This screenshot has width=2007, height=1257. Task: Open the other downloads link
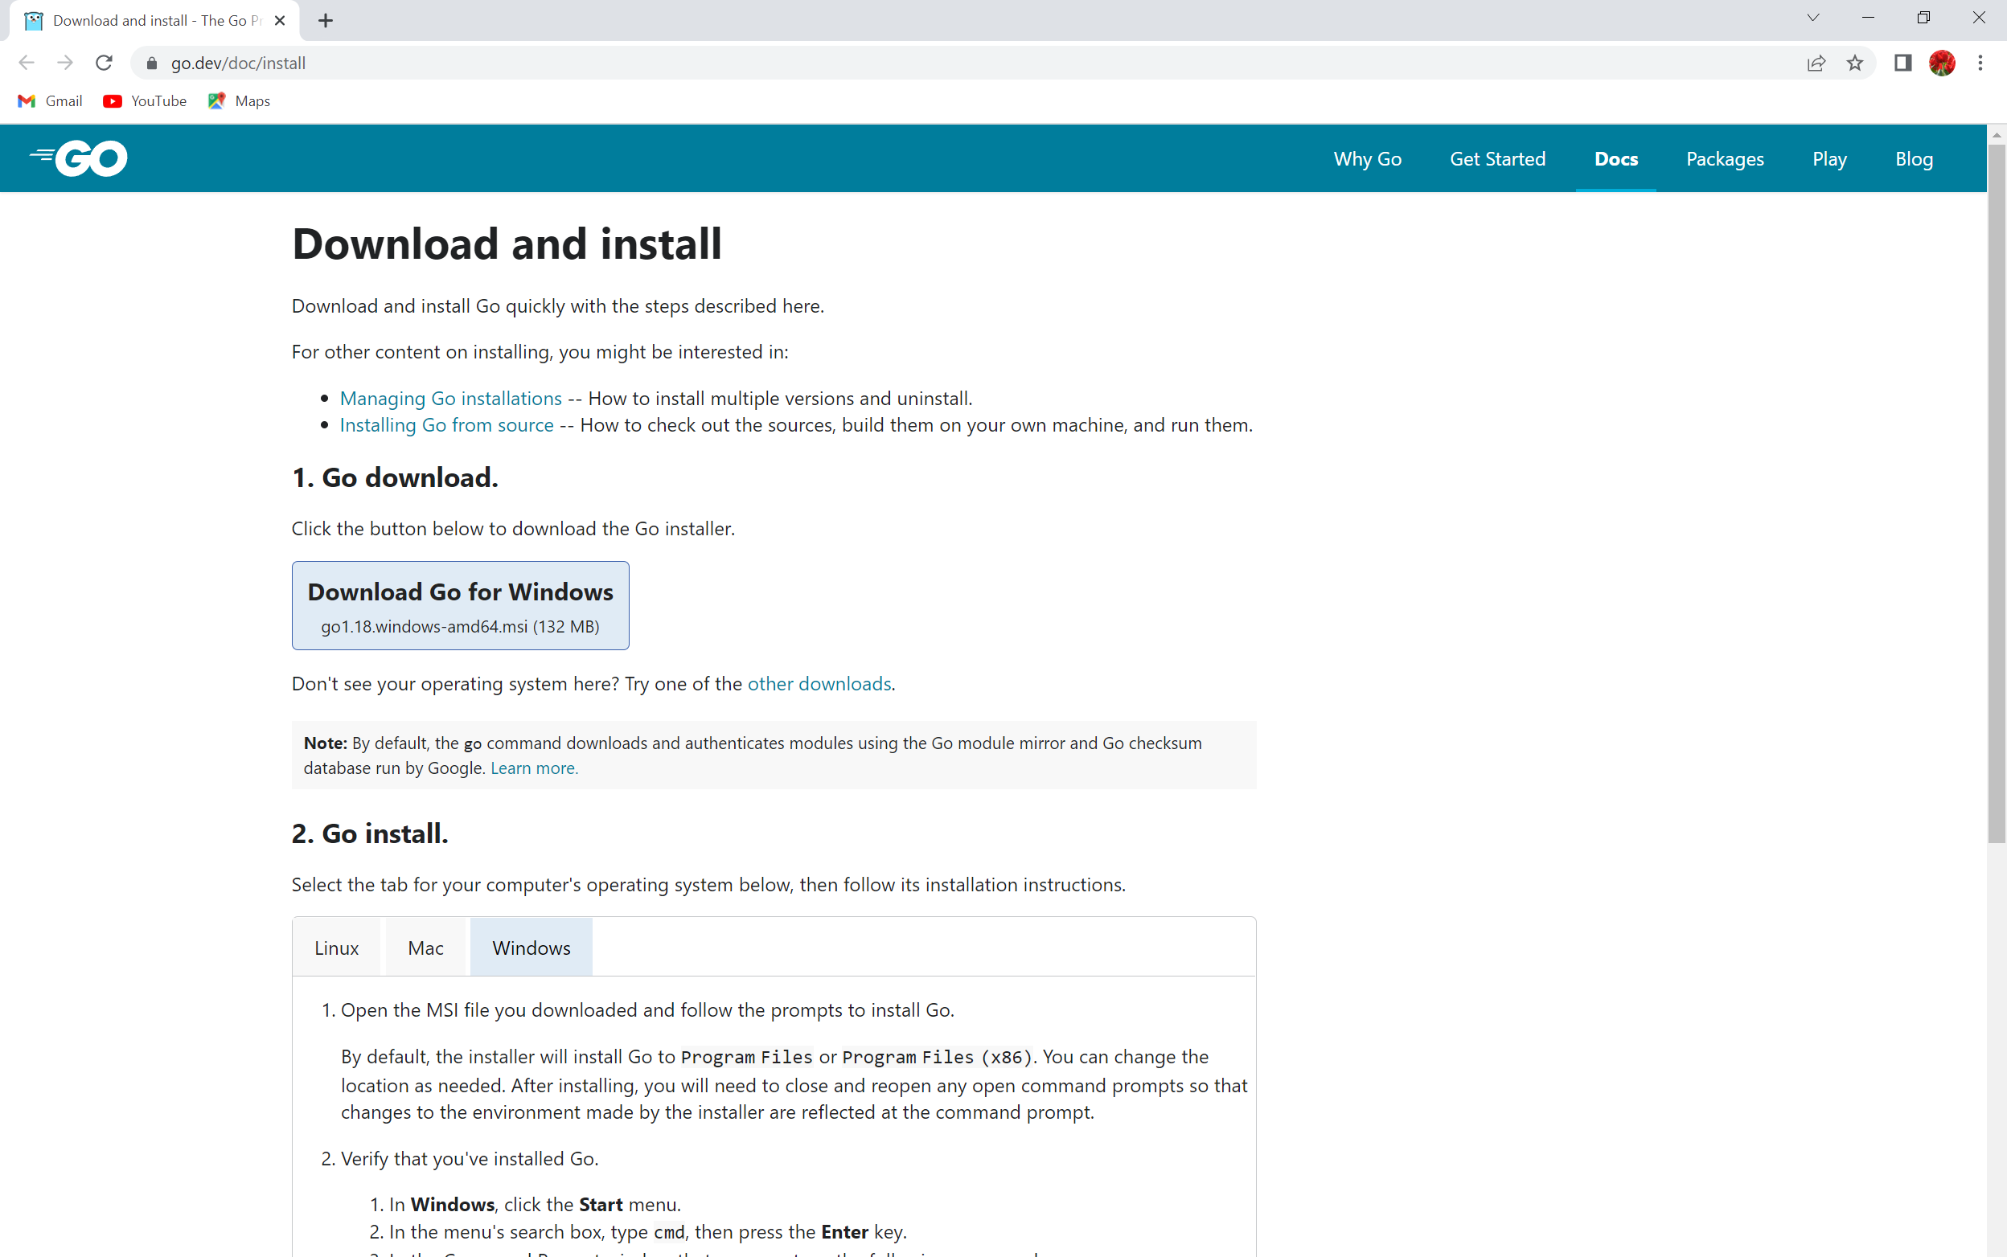(819, 683)
